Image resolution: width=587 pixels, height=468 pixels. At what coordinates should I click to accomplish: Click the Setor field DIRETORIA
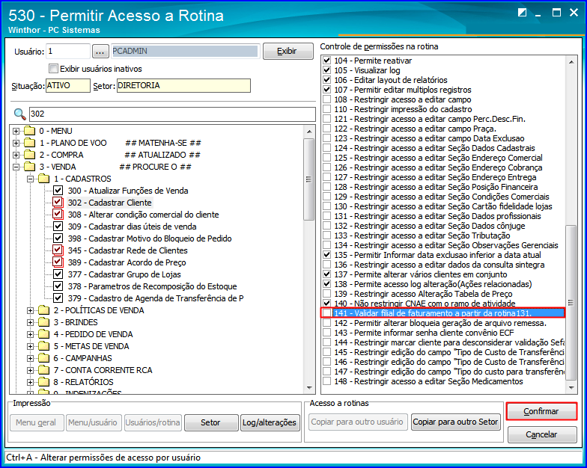183,85
